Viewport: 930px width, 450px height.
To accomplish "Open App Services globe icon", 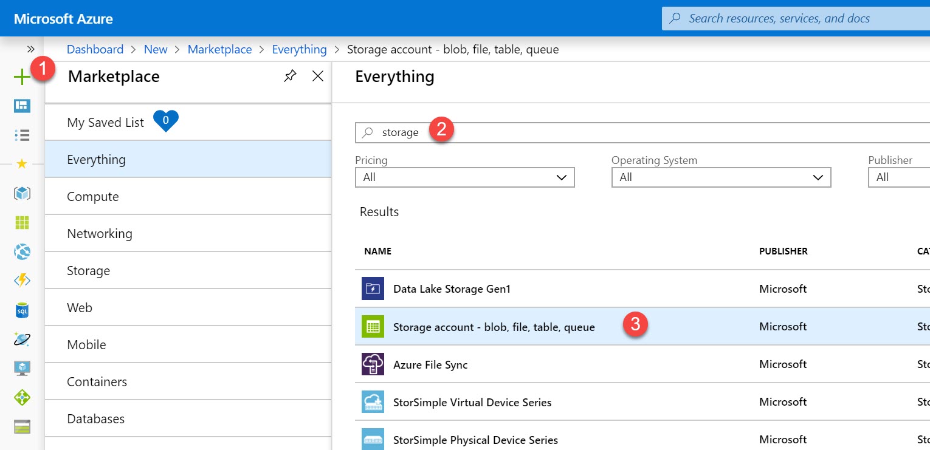I will click(x=22, y=251).
